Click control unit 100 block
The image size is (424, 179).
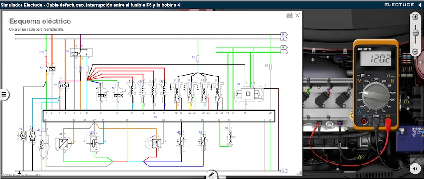[159, 116]
